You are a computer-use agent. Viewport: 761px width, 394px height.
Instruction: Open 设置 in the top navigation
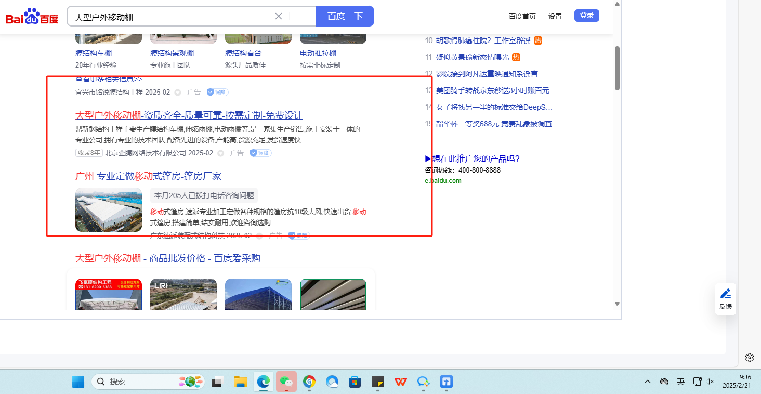[x=555, y=16]
